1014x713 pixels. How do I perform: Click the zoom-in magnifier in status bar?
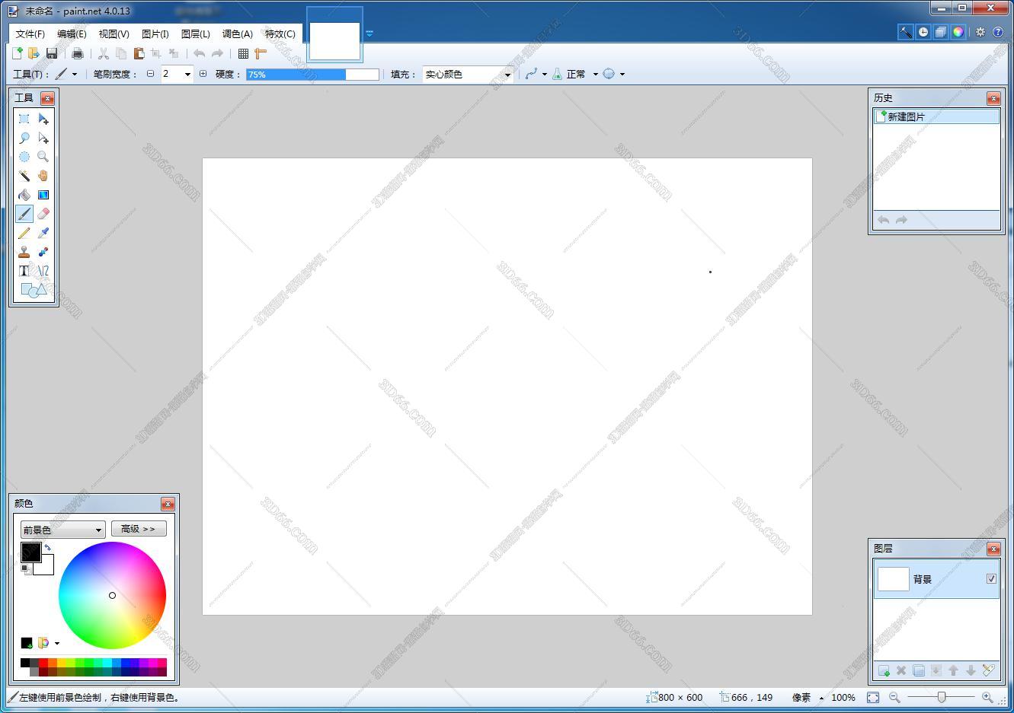point(987,697)
